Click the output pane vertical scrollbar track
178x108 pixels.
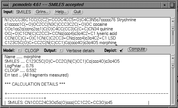pos(173,85)
